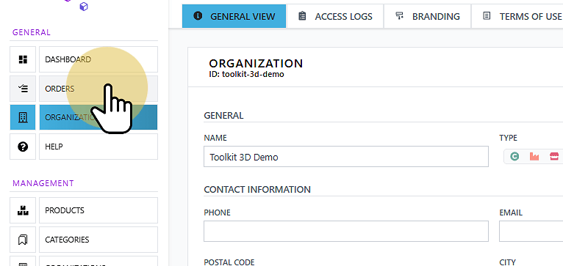Viewport: 563px width, 266px height.
Task: Click the Products boxes icon
Action: 23,210
